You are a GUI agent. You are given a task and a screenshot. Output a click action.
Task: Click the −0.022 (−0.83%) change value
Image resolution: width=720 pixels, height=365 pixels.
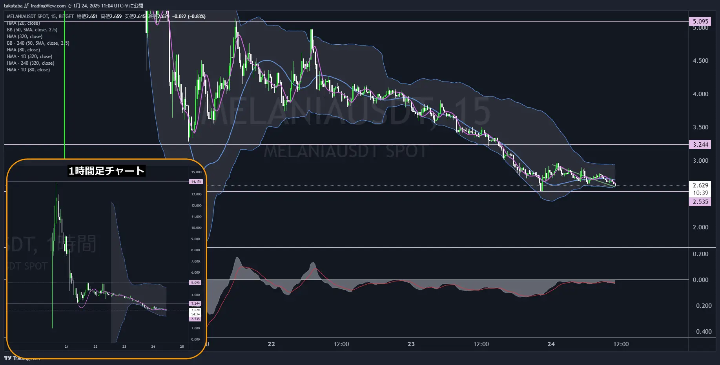click(189, 16)
